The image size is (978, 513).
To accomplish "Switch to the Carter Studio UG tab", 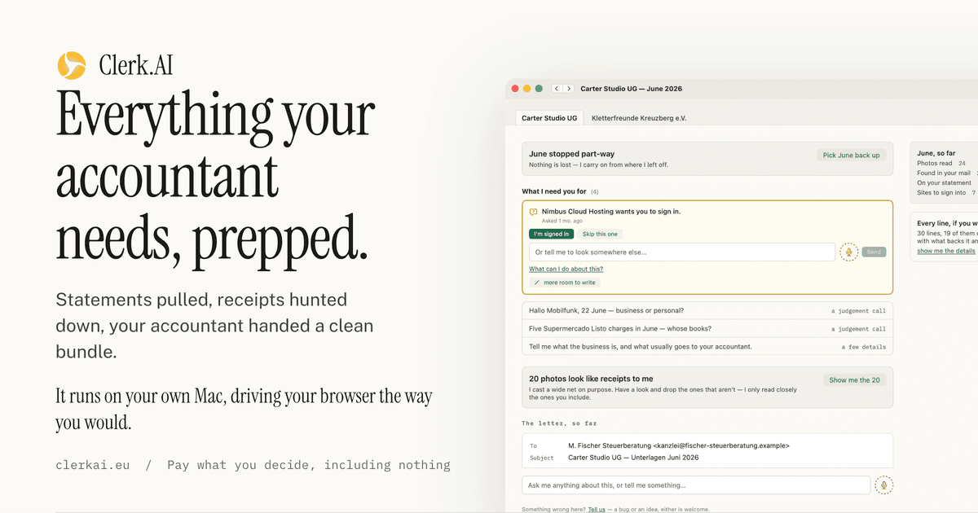I will [x=549, y=118].
